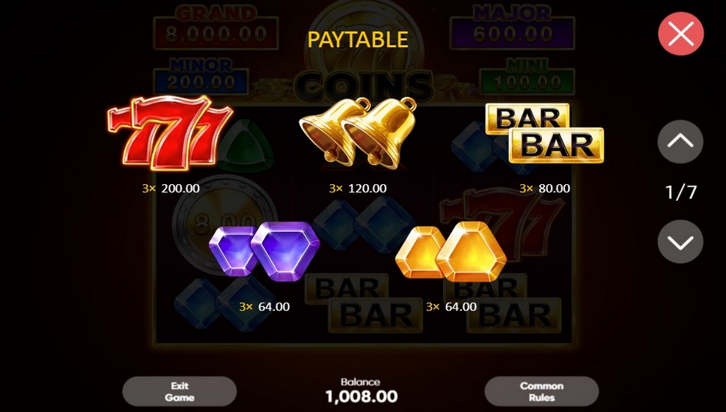Select the purple gems symbol
The image size is (726, 412).
click(x=264, y=251)
